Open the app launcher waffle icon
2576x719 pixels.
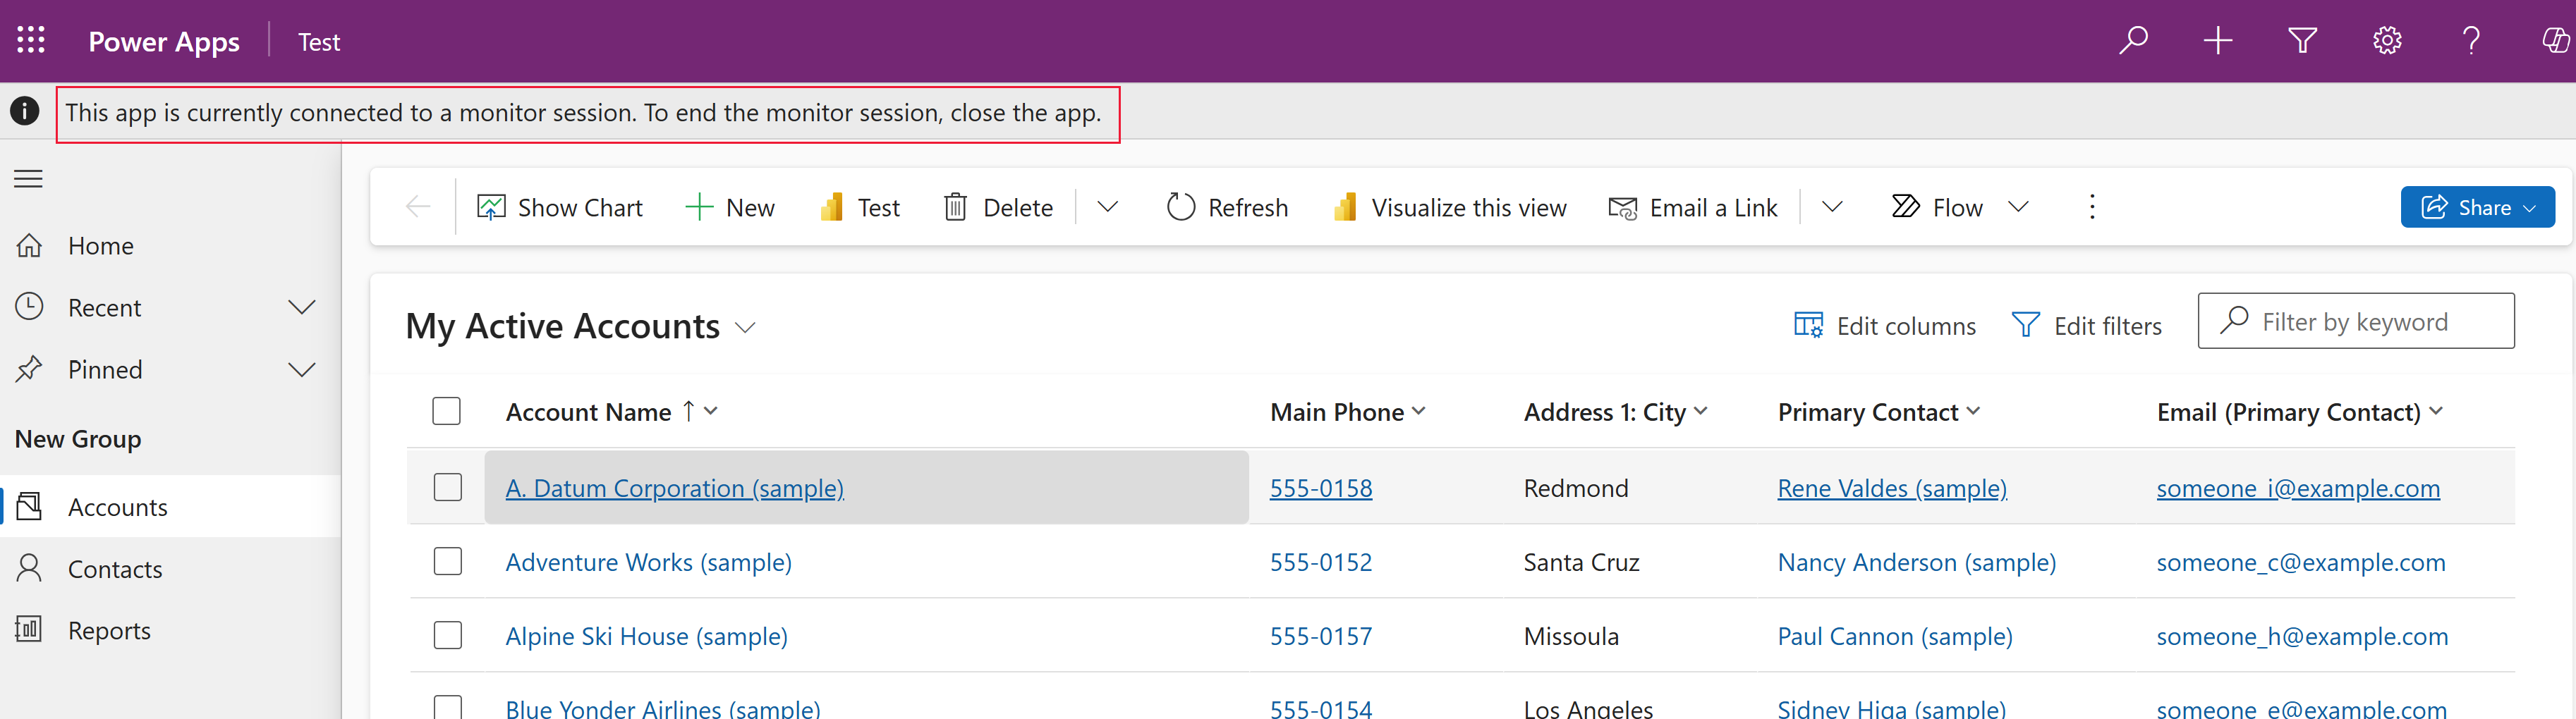[31, 40]
